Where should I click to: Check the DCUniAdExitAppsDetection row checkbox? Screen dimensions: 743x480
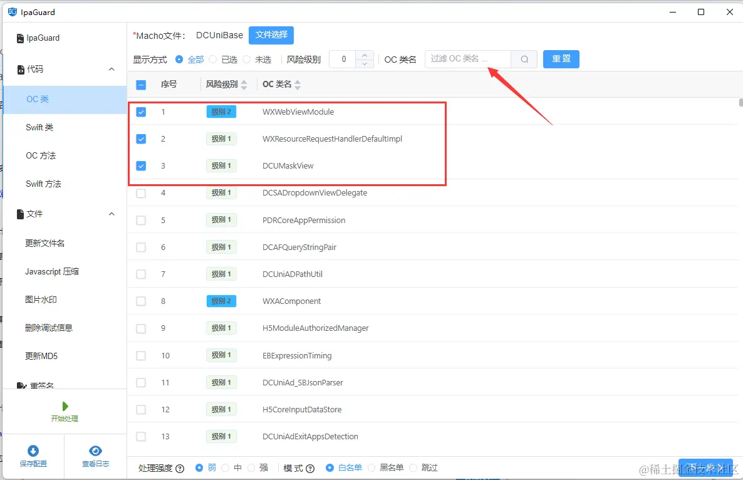click(141, 436)
